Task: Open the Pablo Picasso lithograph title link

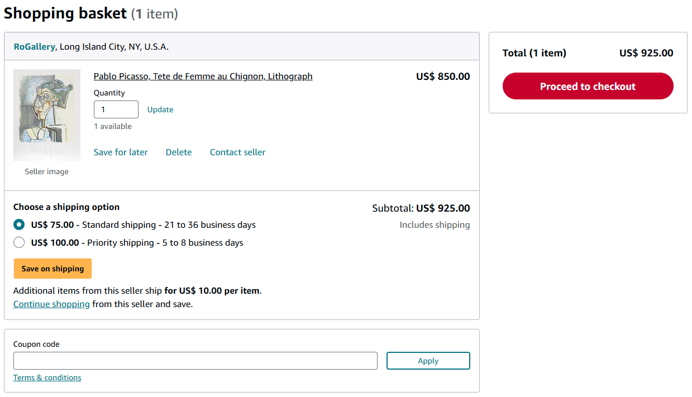Action: tap(203, 76)
